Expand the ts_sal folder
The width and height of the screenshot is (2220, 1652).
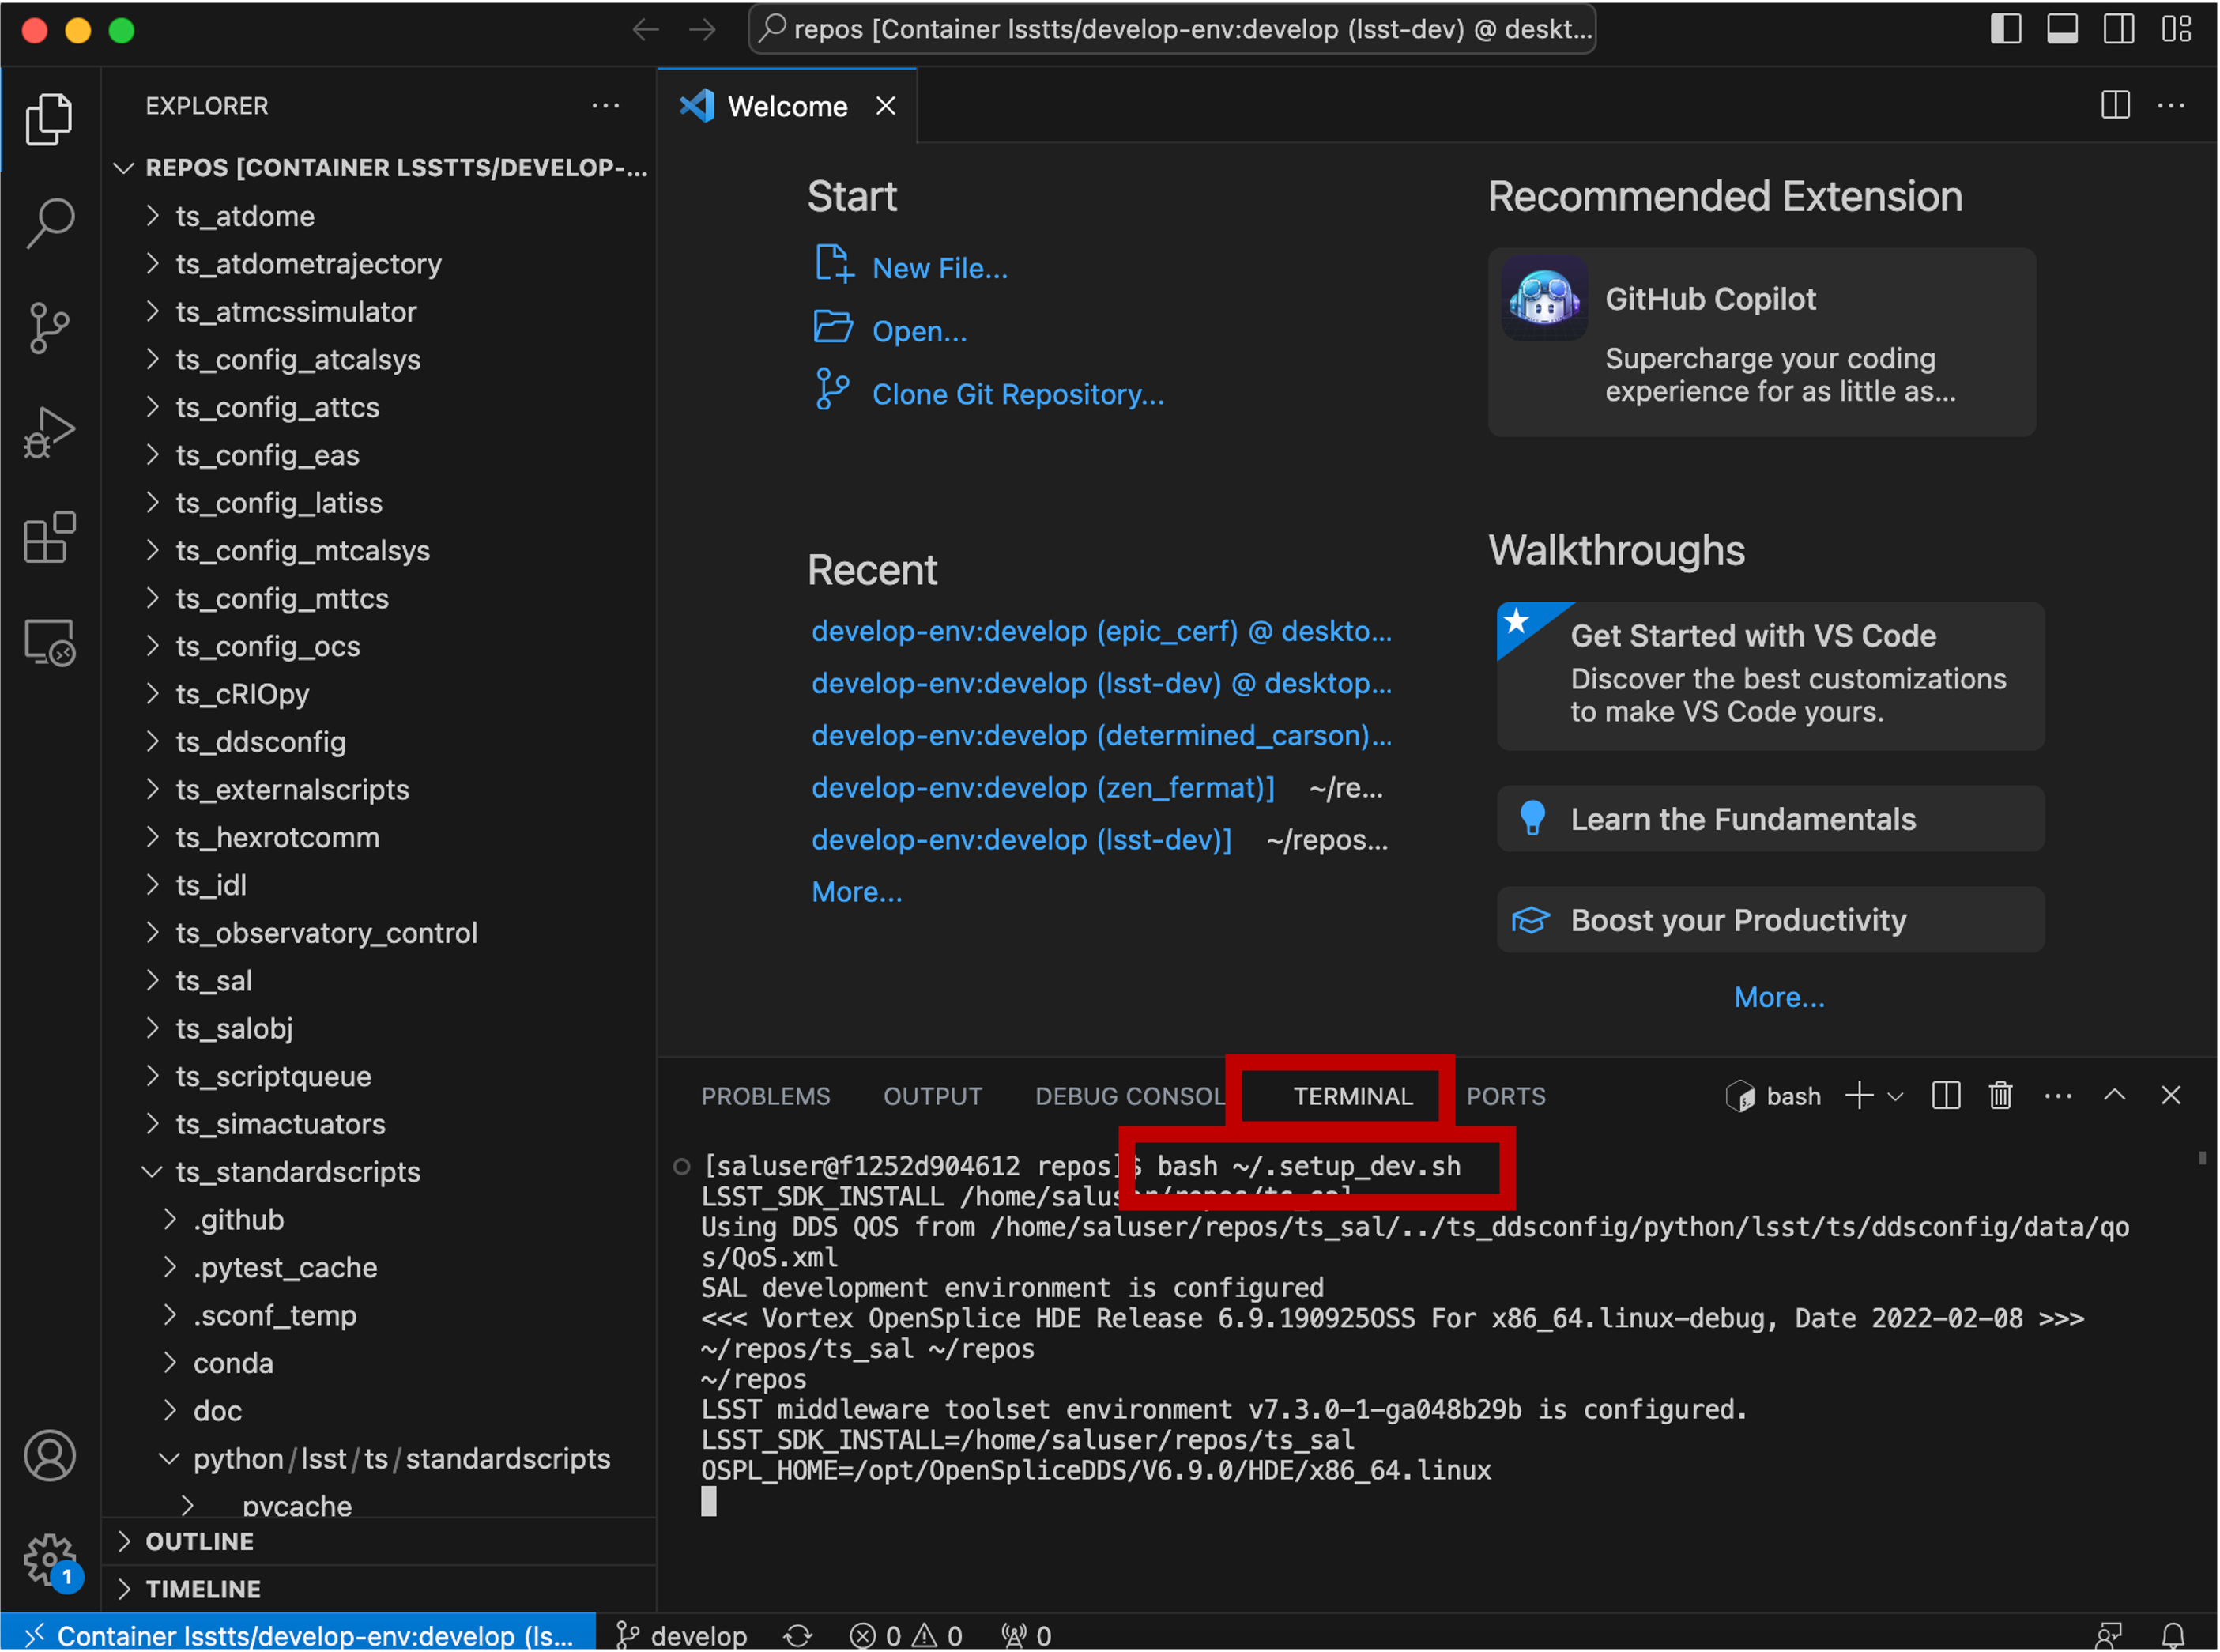click(214, 981)
